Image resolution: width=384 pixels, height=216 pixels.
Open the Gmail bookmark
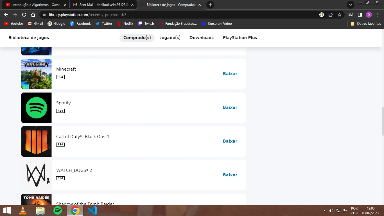(x=35, y=24)
